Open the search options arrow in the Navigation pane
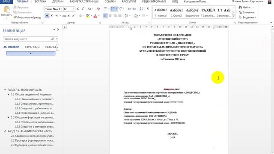This screenshot has width=274, height=154. click(56, 39)
